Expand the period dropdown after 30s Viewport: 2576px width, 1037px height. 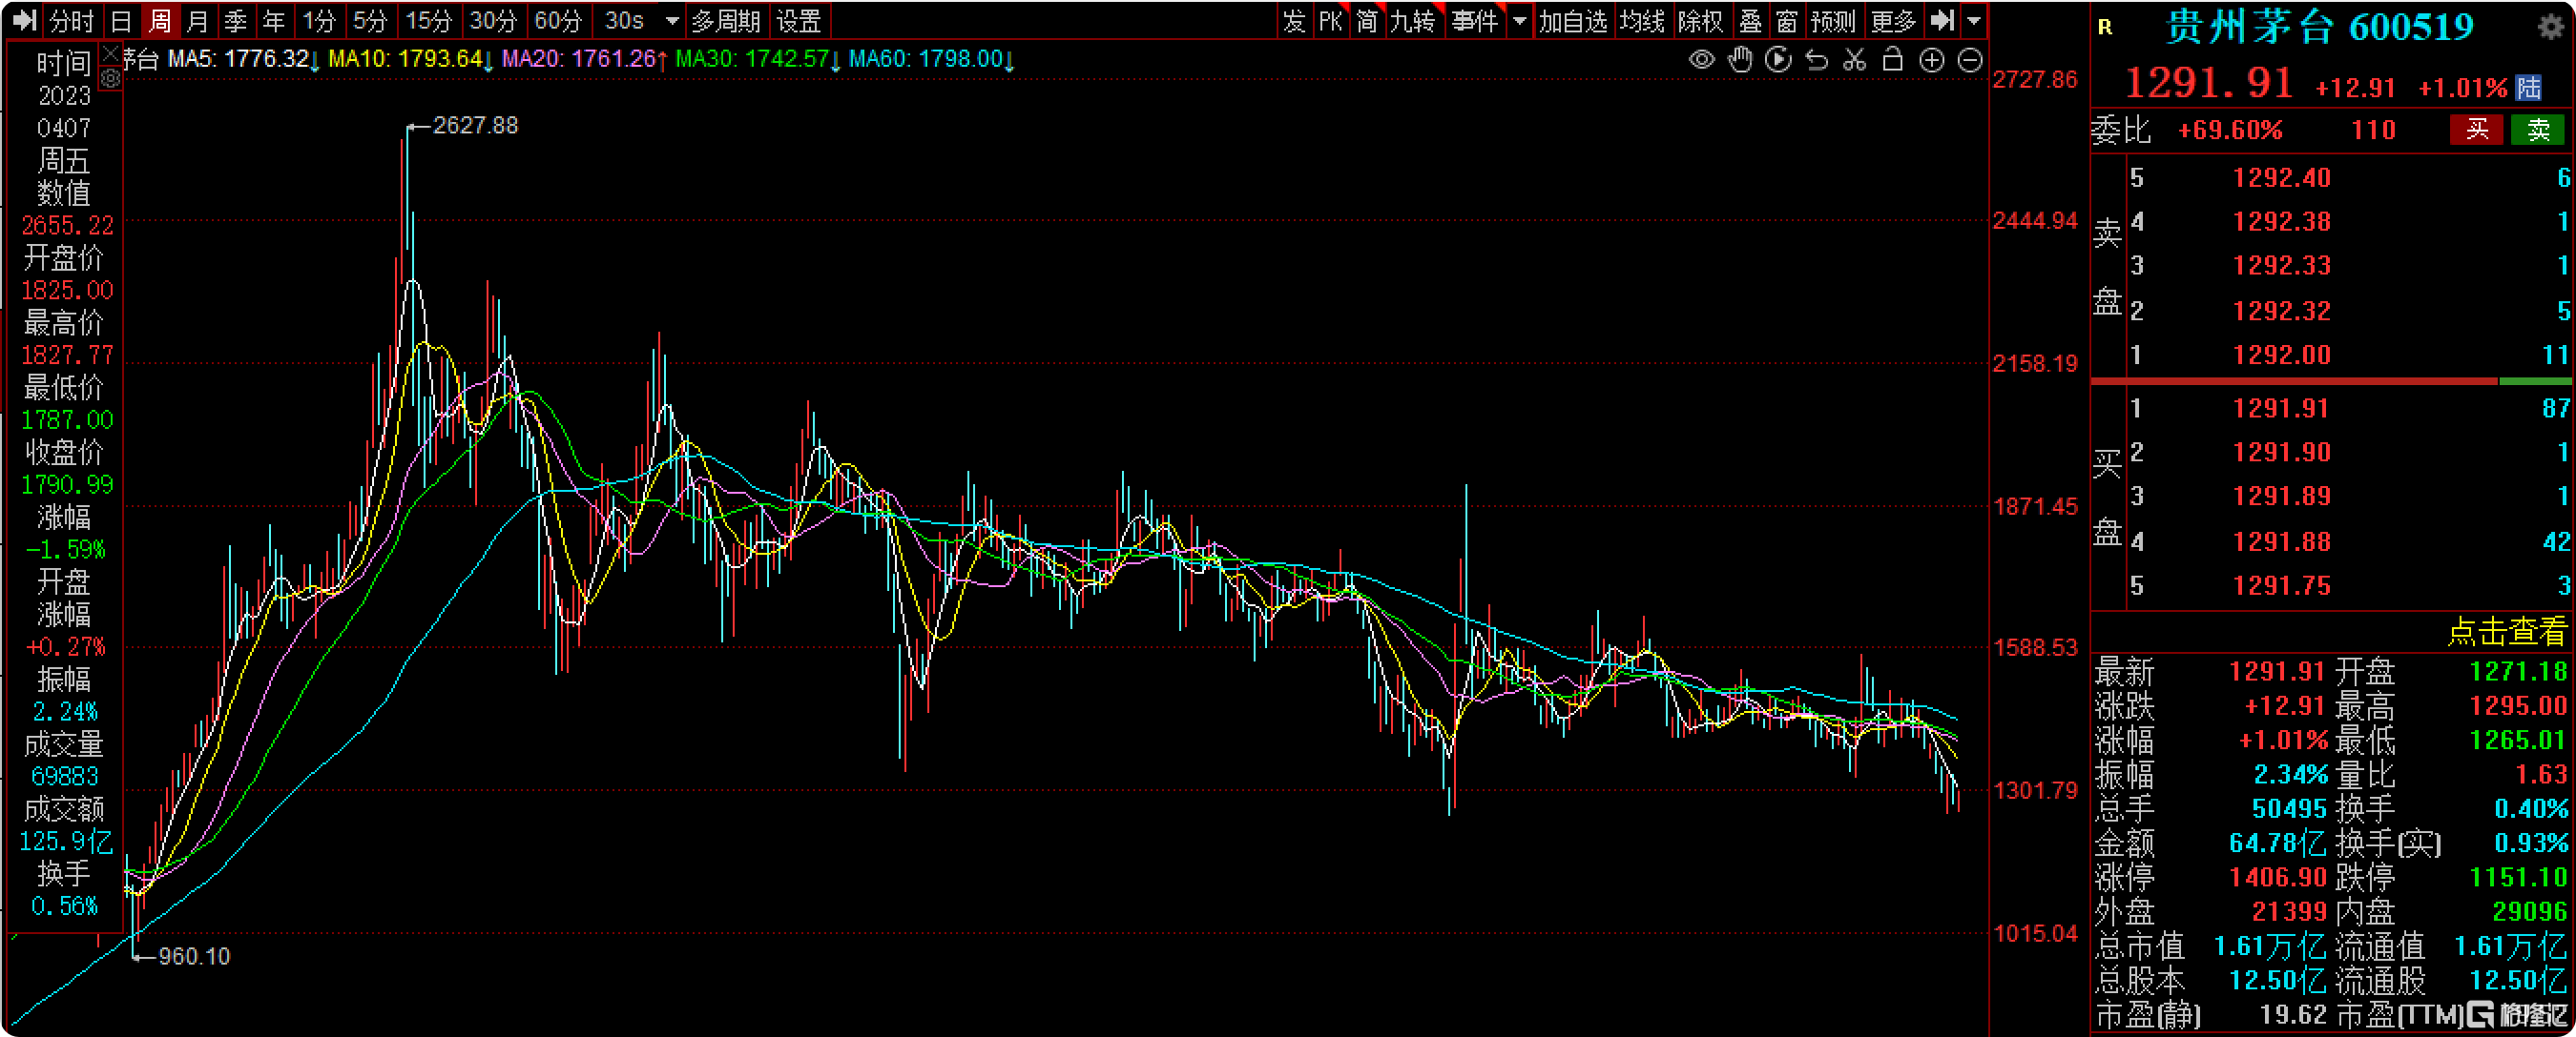672,21
